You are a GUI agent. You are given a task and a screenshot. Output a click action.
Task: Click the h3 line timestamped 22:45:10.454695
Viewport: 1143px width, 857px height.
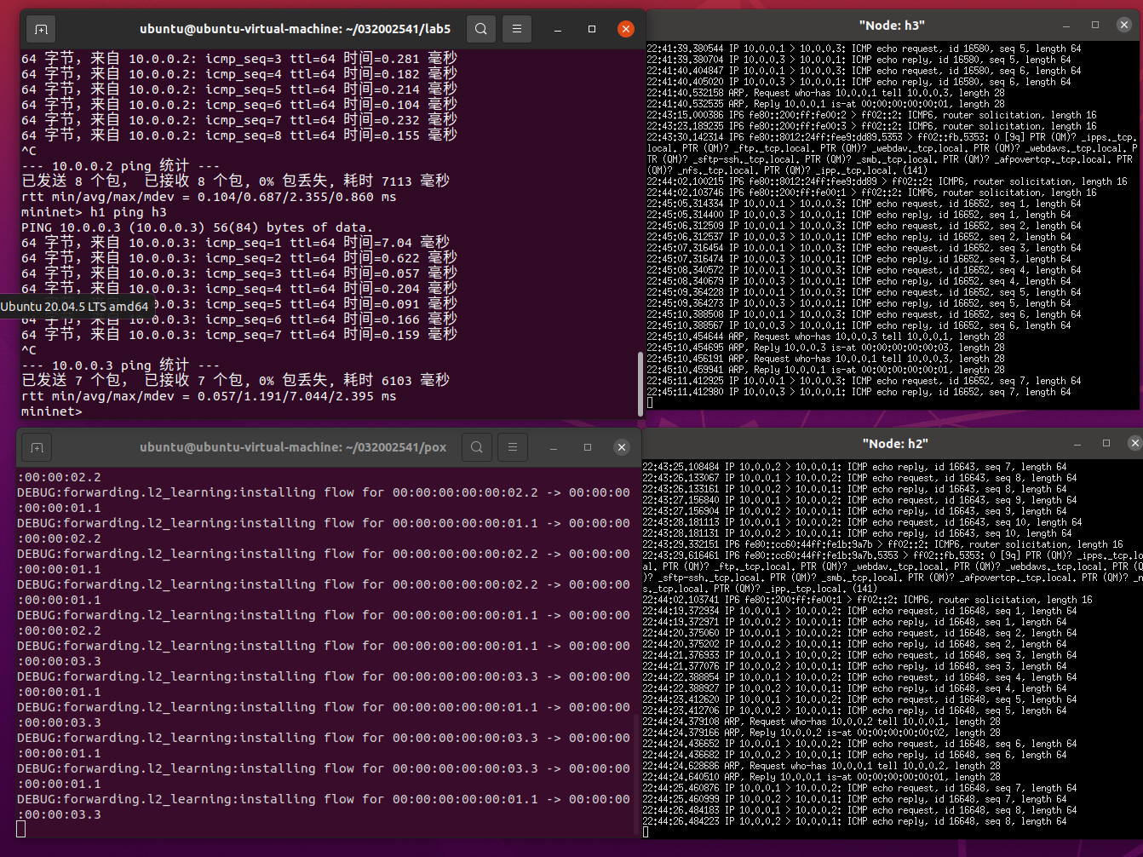point(825,348)
